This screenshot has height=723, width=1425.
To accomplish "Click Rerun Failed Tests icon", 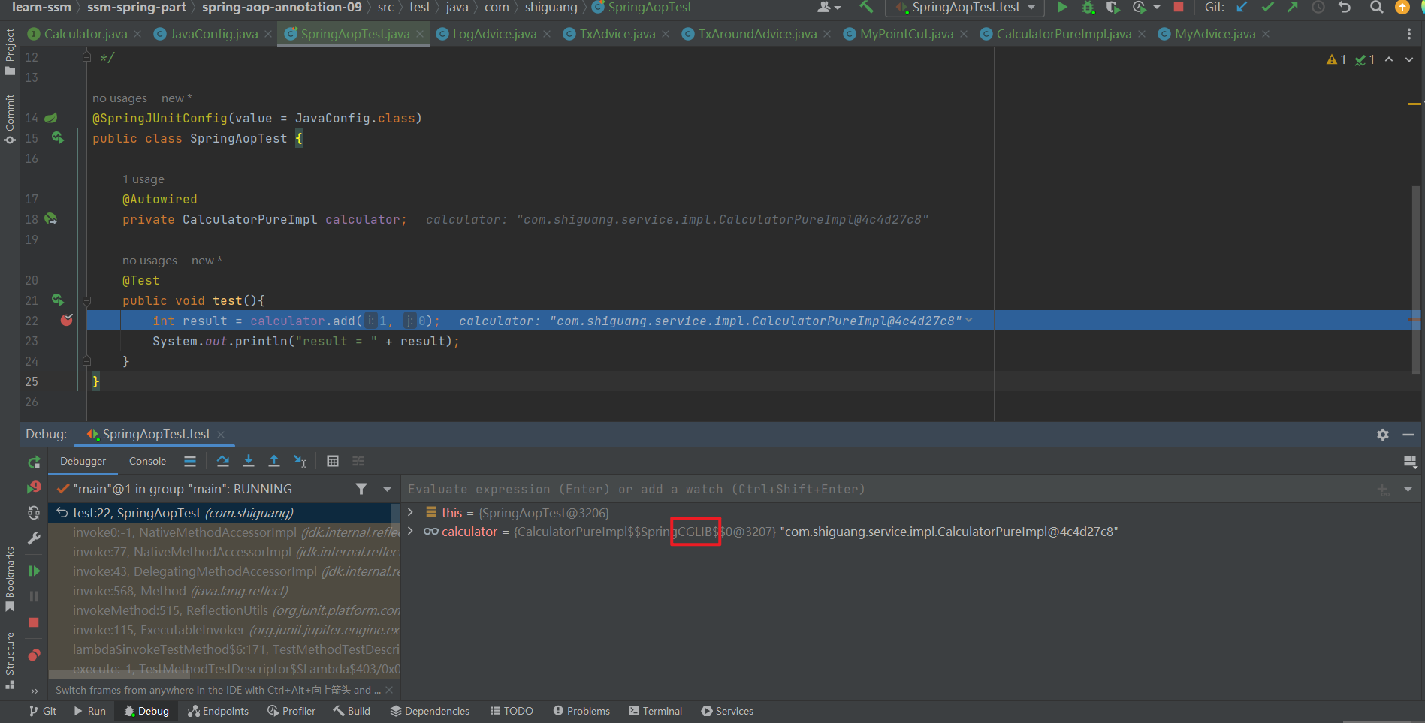I will pyautogui.click(x=35, y=487).
